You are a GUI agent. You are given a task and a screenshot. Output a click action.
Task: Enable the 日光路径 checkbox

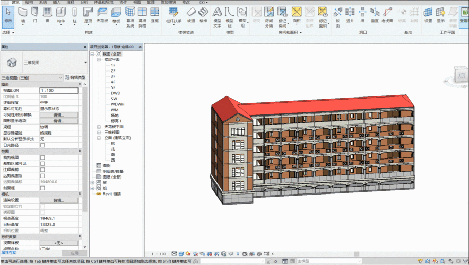42,145
